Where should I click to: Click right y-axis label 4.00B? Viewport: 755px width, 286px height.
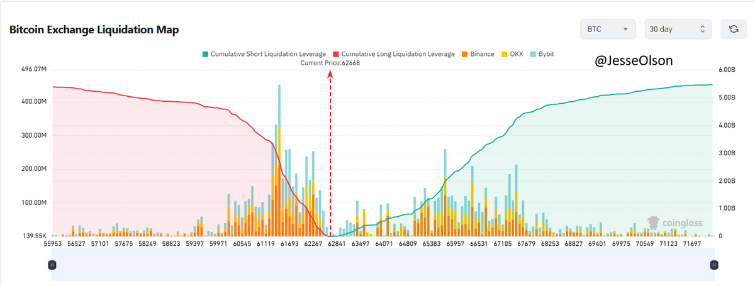point(727,125)
